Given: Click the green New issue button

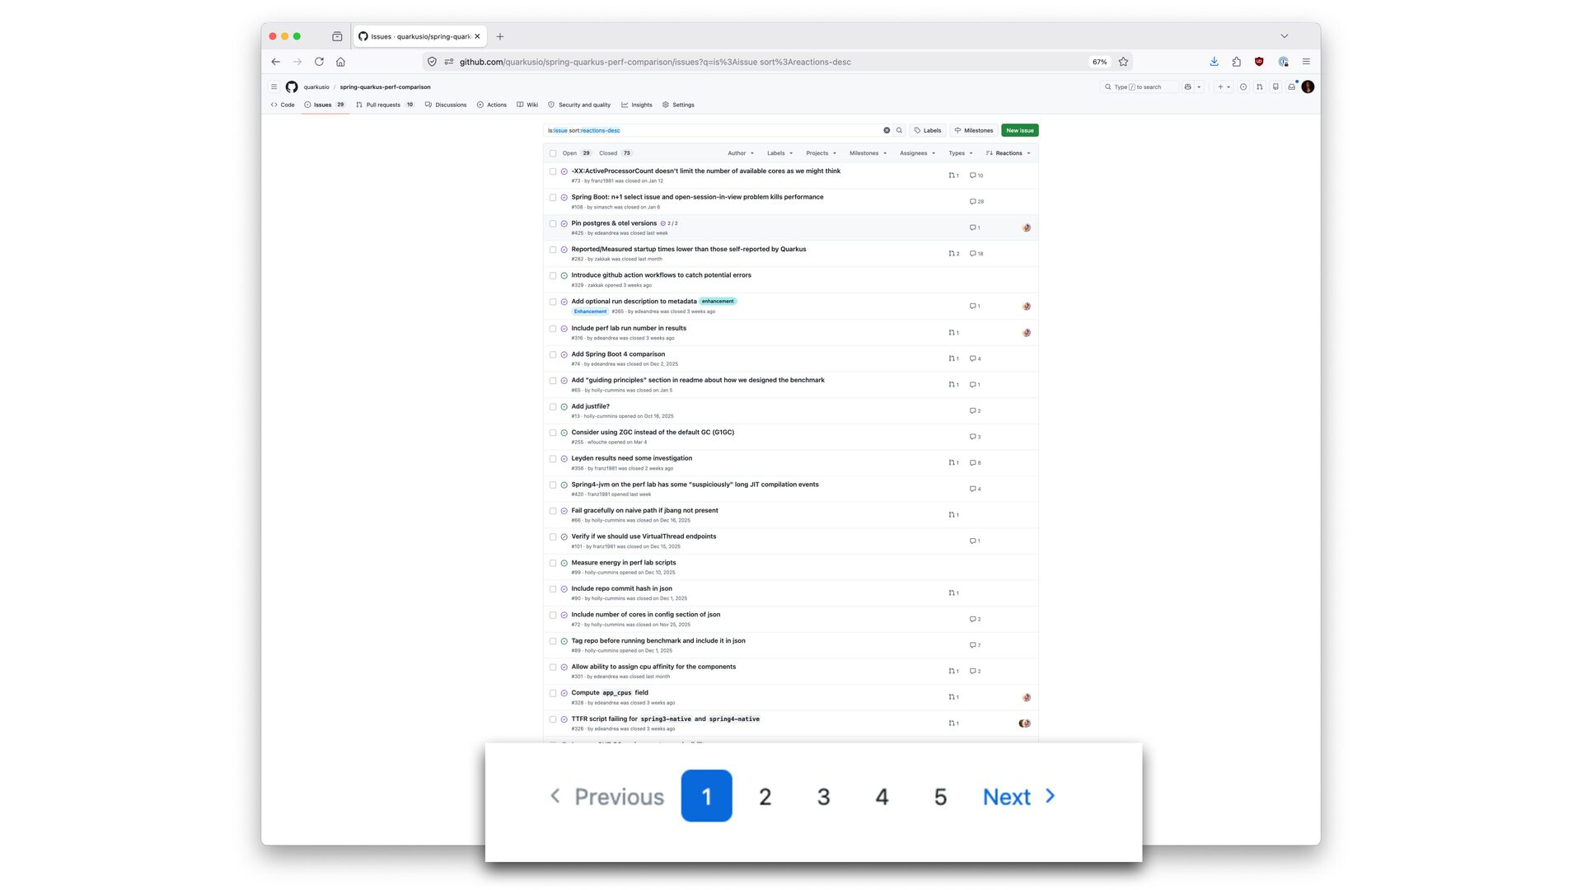Looking at the screenshot, I should pyautogui.click(x=1019, y=130).
